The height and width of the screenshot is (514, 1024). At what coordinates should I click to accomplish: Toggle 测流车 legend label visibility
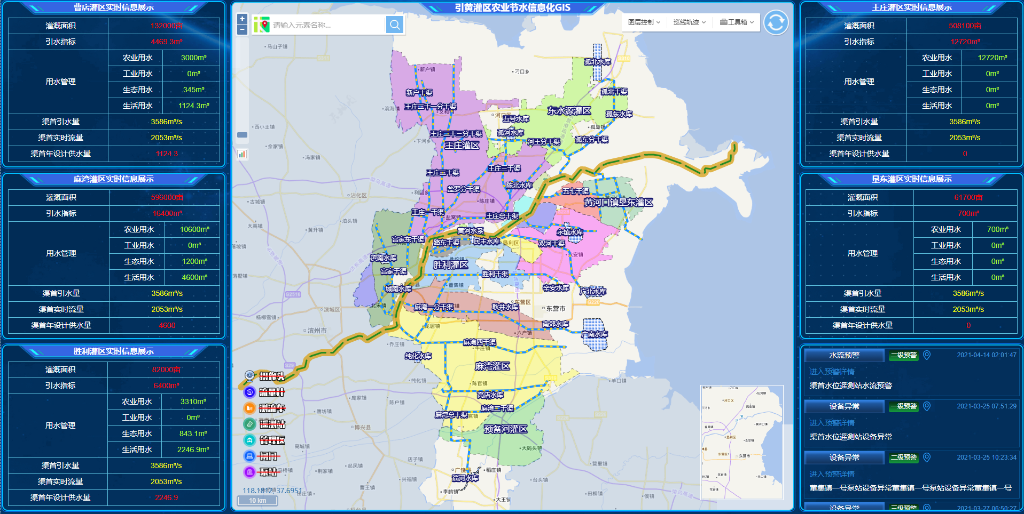pos(272,408)
